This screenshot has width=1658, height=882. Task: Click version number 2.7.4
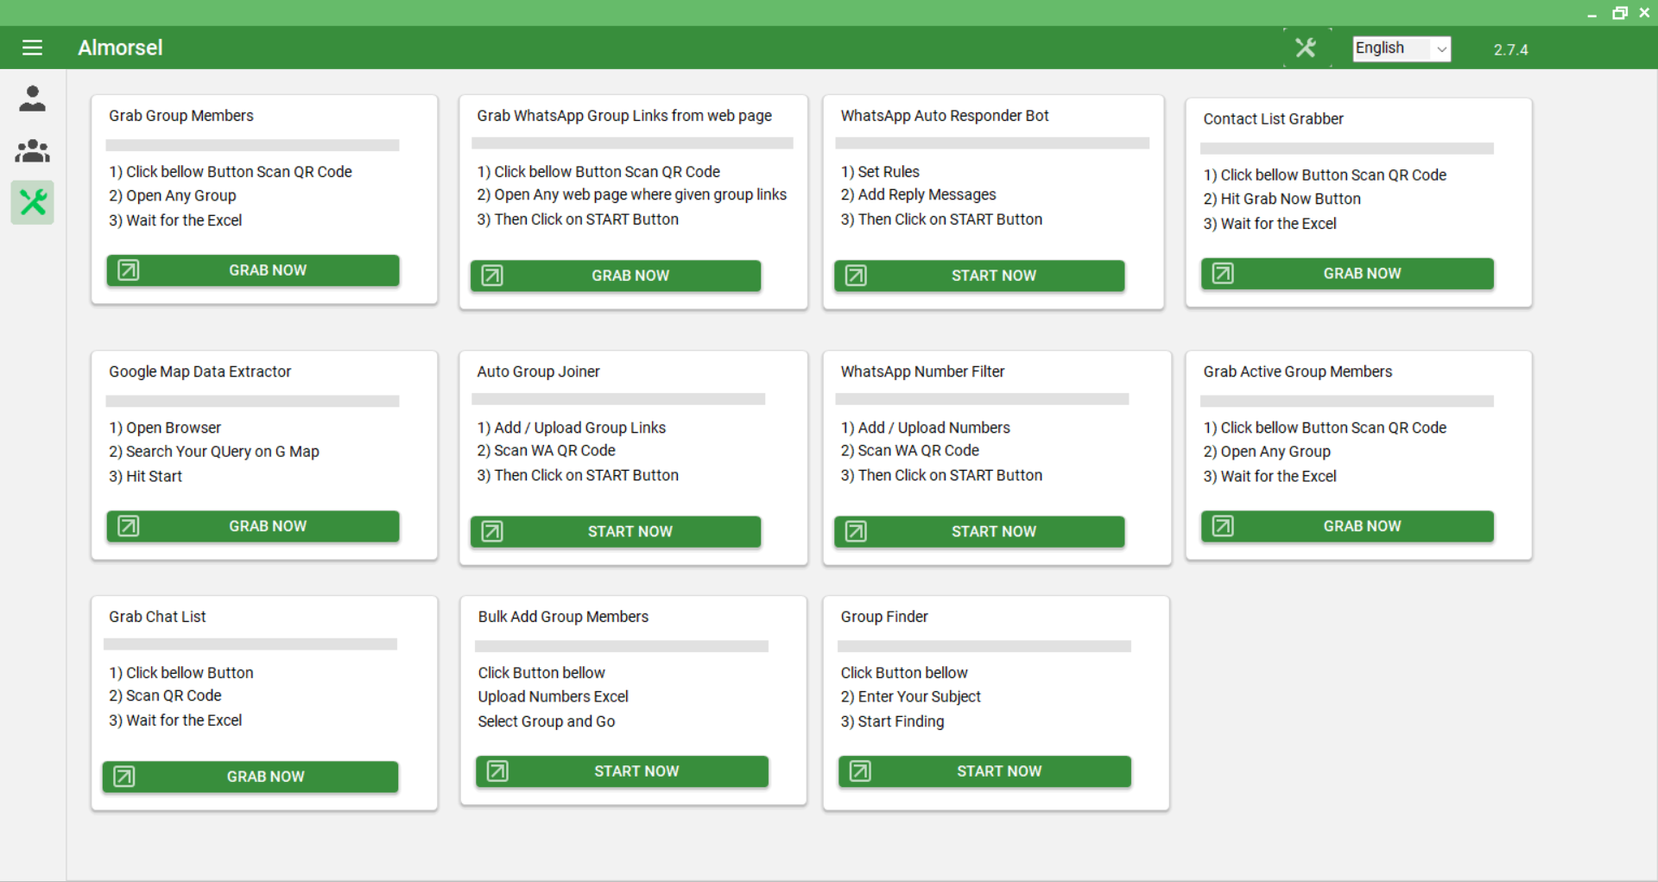(1511, 49)
